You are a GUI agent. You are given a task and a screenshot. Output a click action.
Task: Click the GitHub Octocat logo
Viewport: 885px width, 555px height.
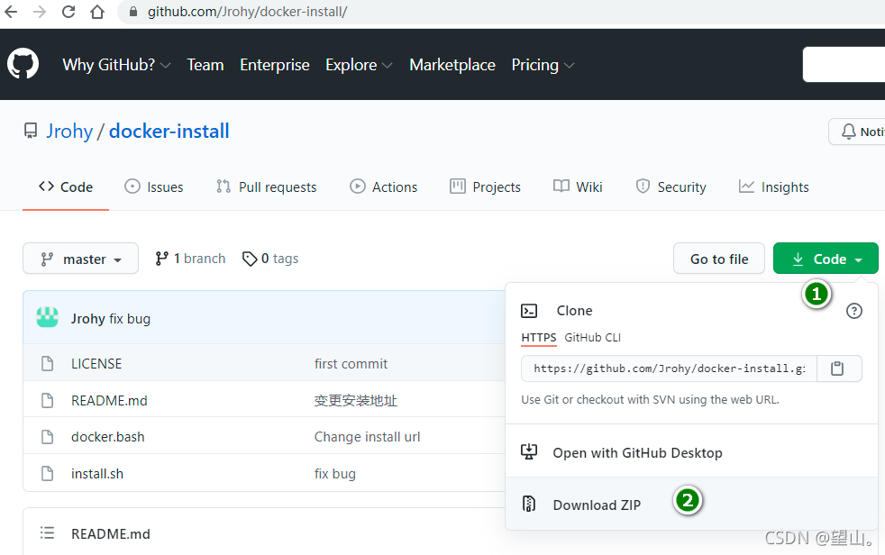point(23,65)
